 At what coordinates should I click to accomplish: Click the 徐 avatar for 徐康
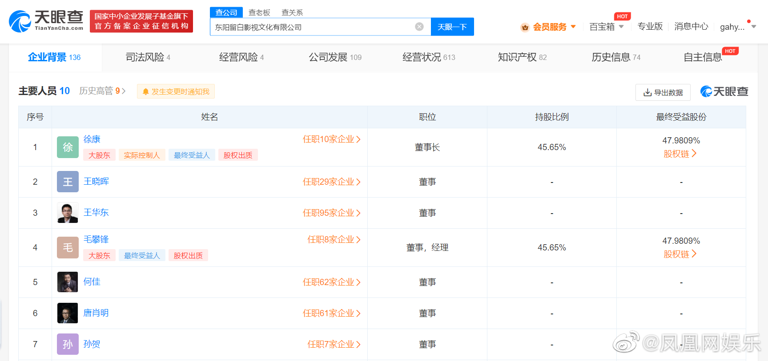68,147
